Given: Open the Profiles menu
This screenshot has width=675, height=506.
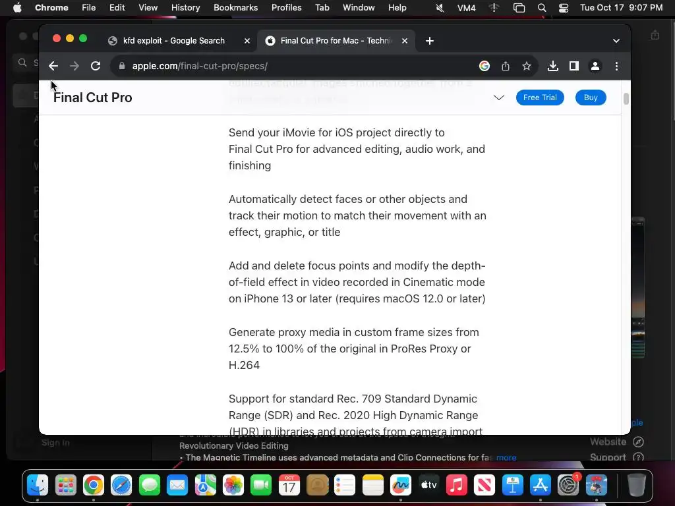Looking at the screenshot, I should 286,8.
